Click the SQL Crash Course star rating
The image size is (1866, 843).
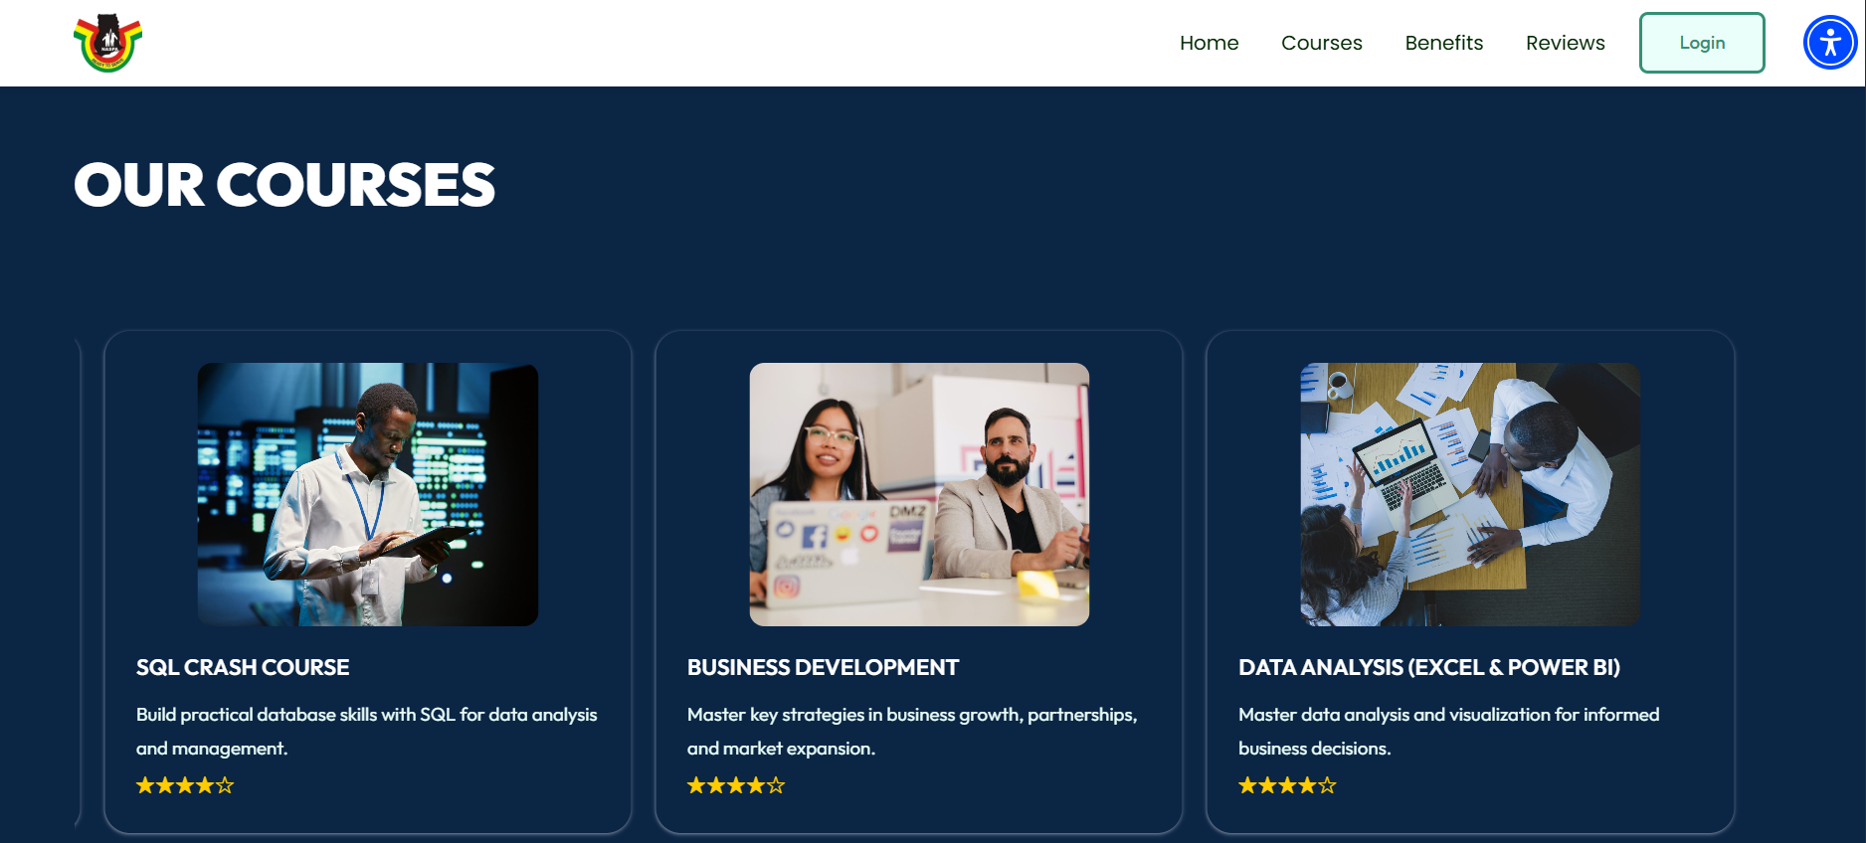185,785
